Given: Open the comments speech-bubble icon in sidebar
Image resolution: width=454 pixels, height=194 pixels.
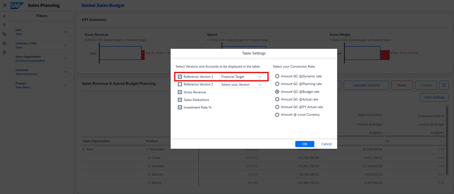Looking at the screenshot, I should 4,34.
